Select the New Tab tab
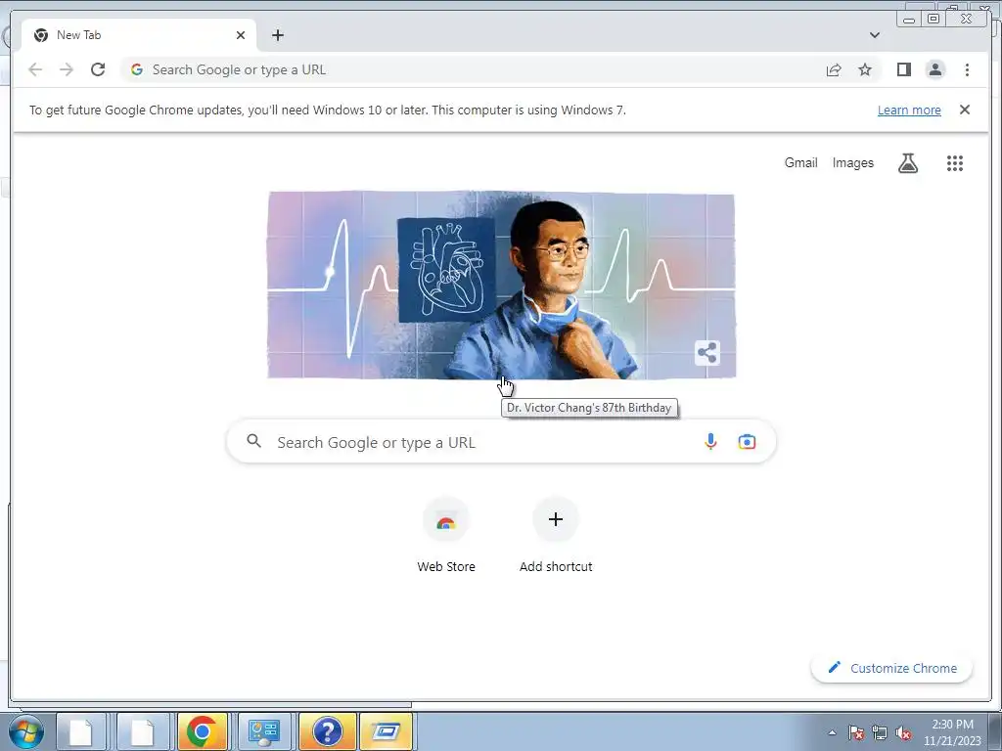The image size is (1002, 751). coord(139,35)
